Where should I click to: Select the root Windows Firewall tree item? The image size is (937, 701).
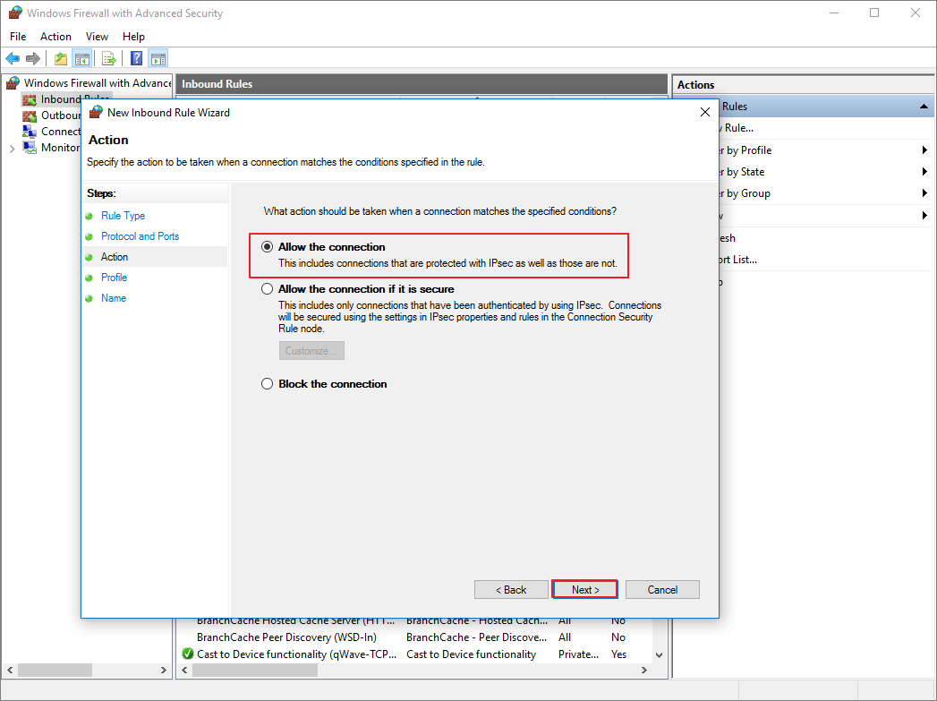(98, 83)
